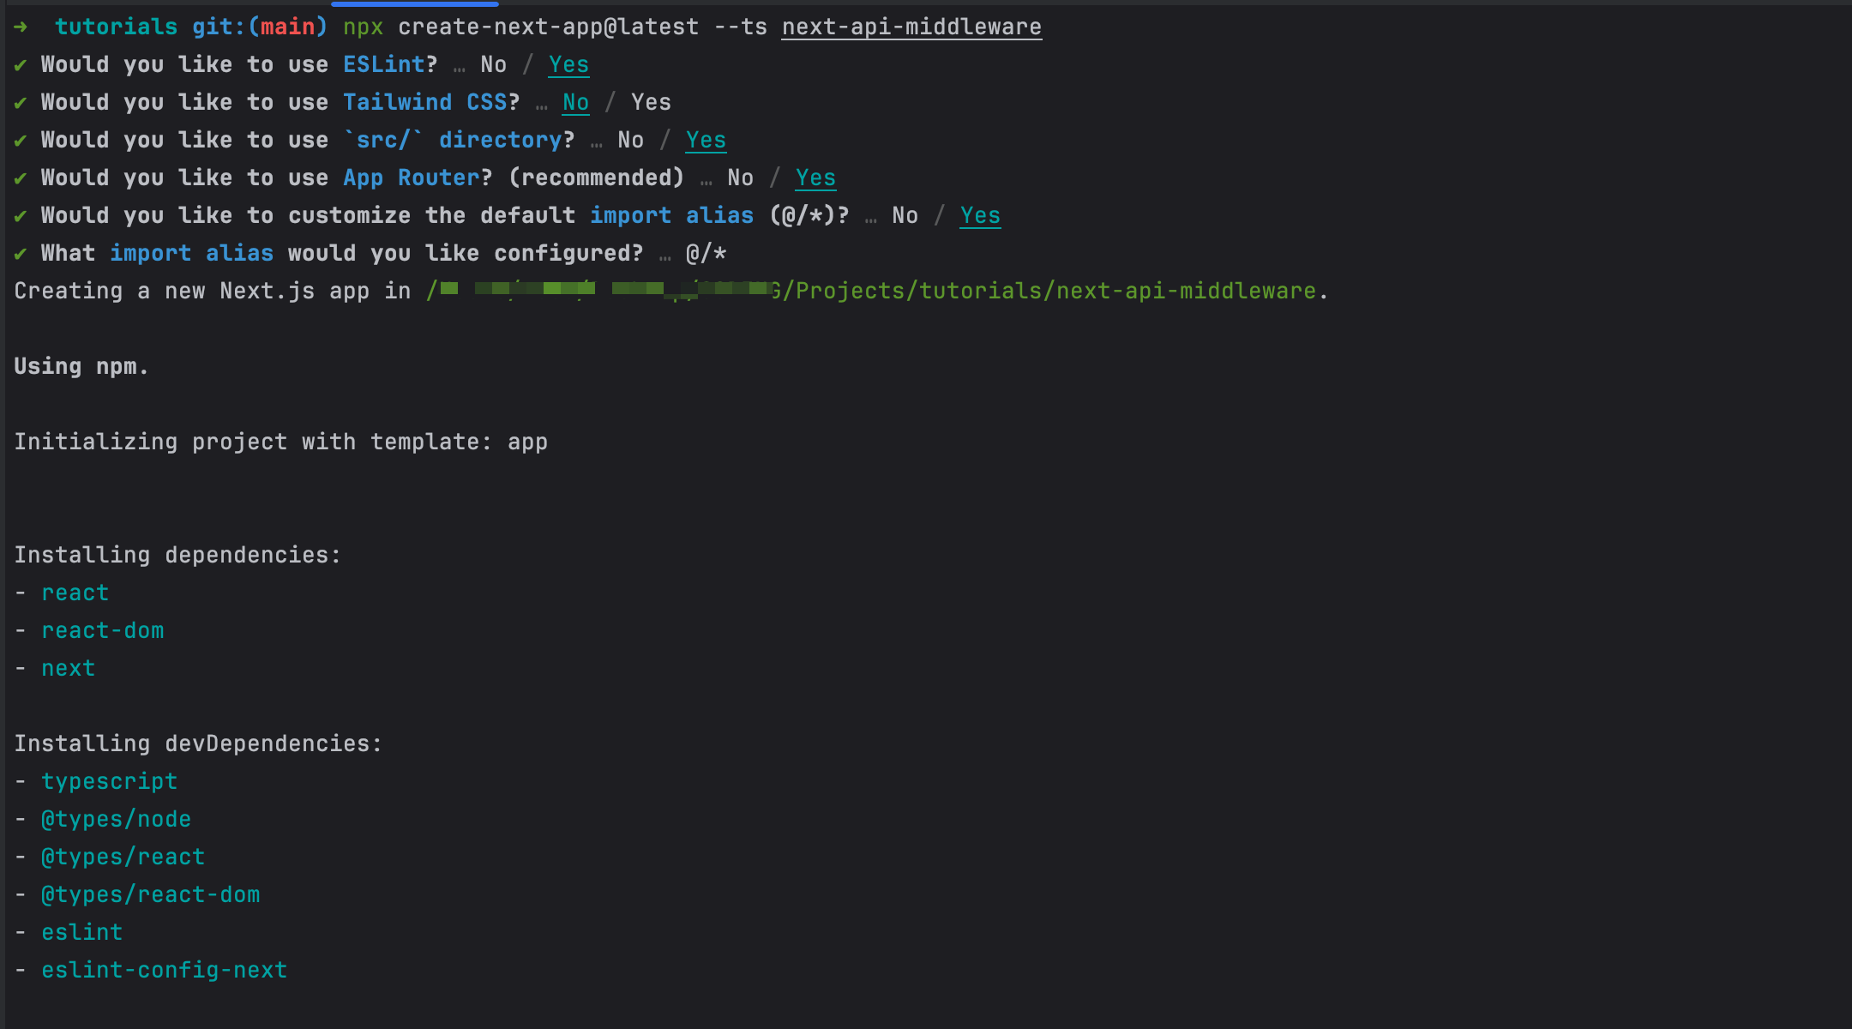
Task: Click the 'Yes' answer for src/ directory
Action: click(706, 140)
